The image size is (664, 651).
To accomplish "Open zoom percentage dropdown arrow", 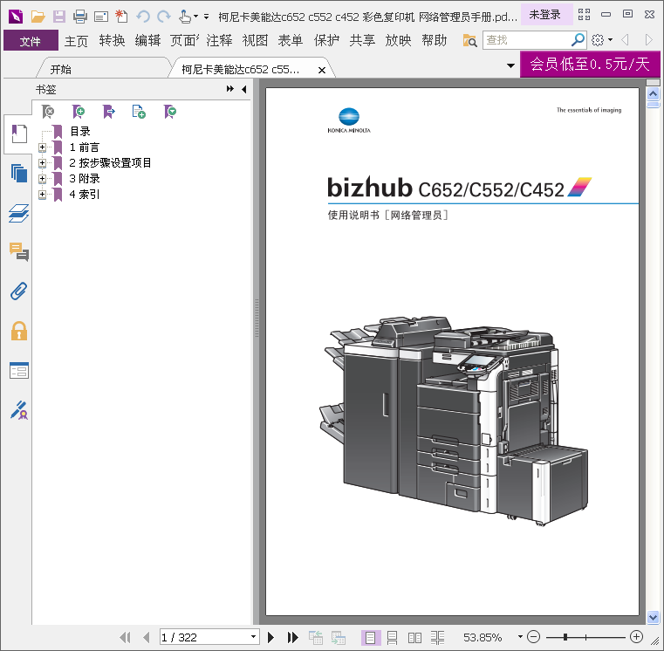I will [x=520, y=636].
